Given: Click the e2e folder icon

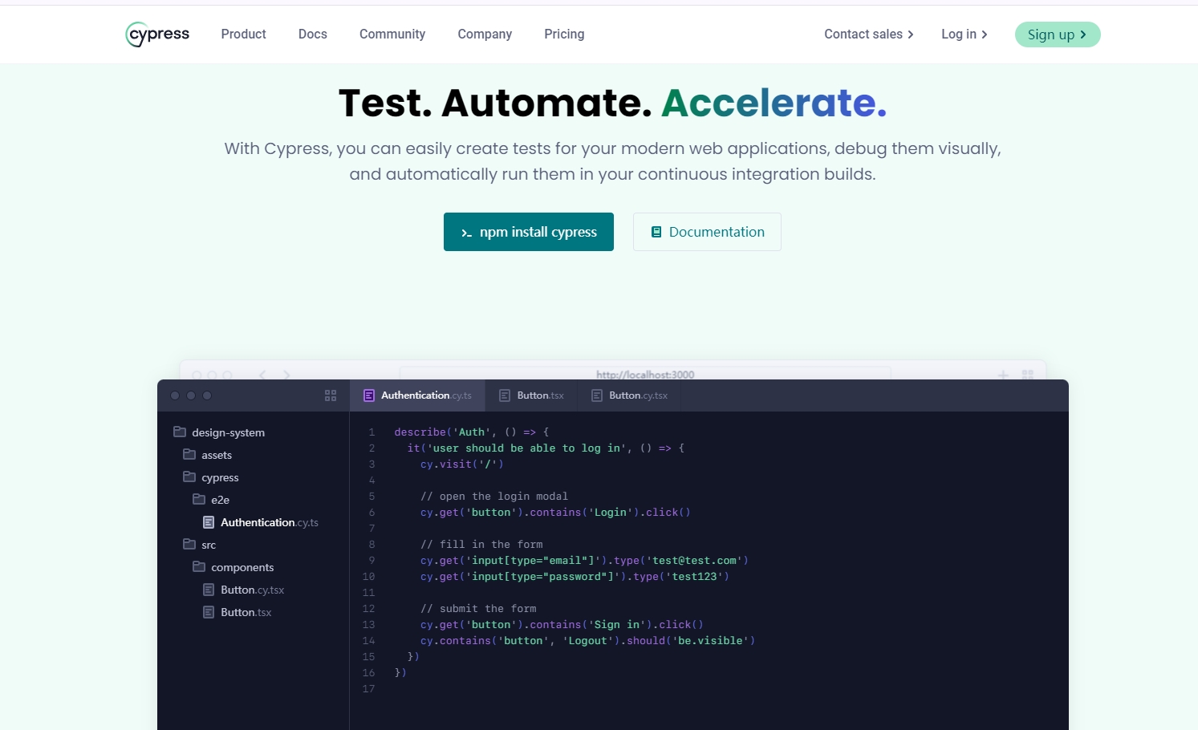Looking at the screenshot, I should [199, 499].
